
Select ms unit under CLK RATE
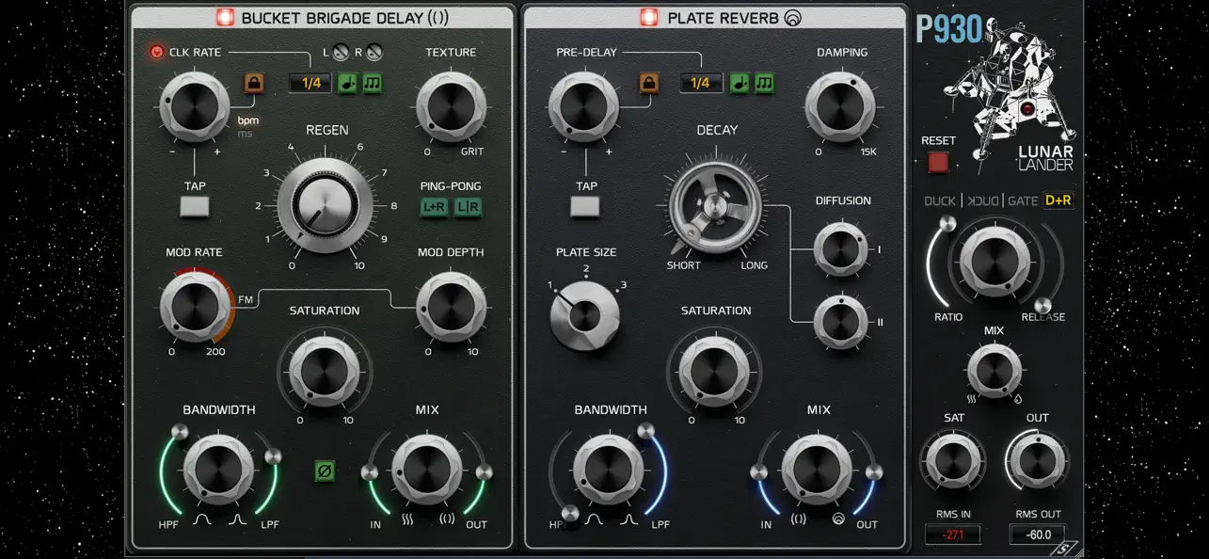[245, 134]
